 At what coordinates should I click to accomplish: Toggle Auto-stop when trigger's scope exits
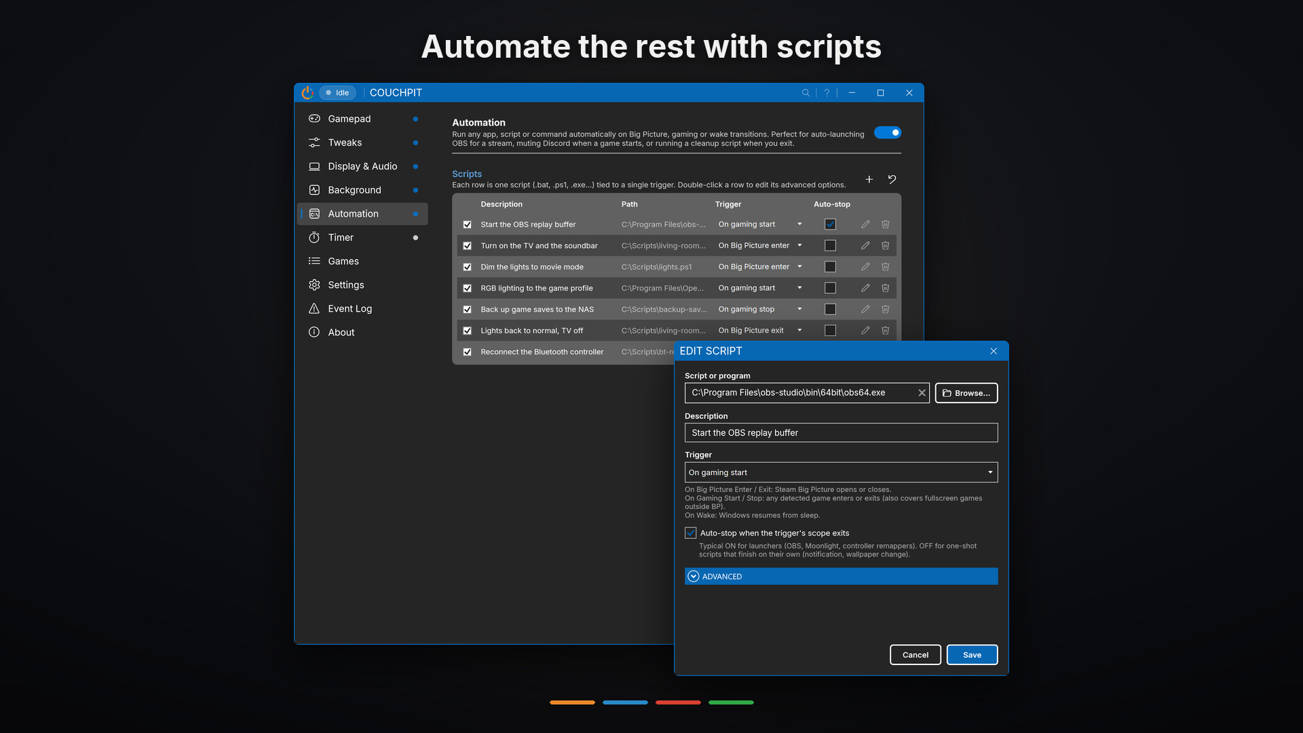click(691, 533)
